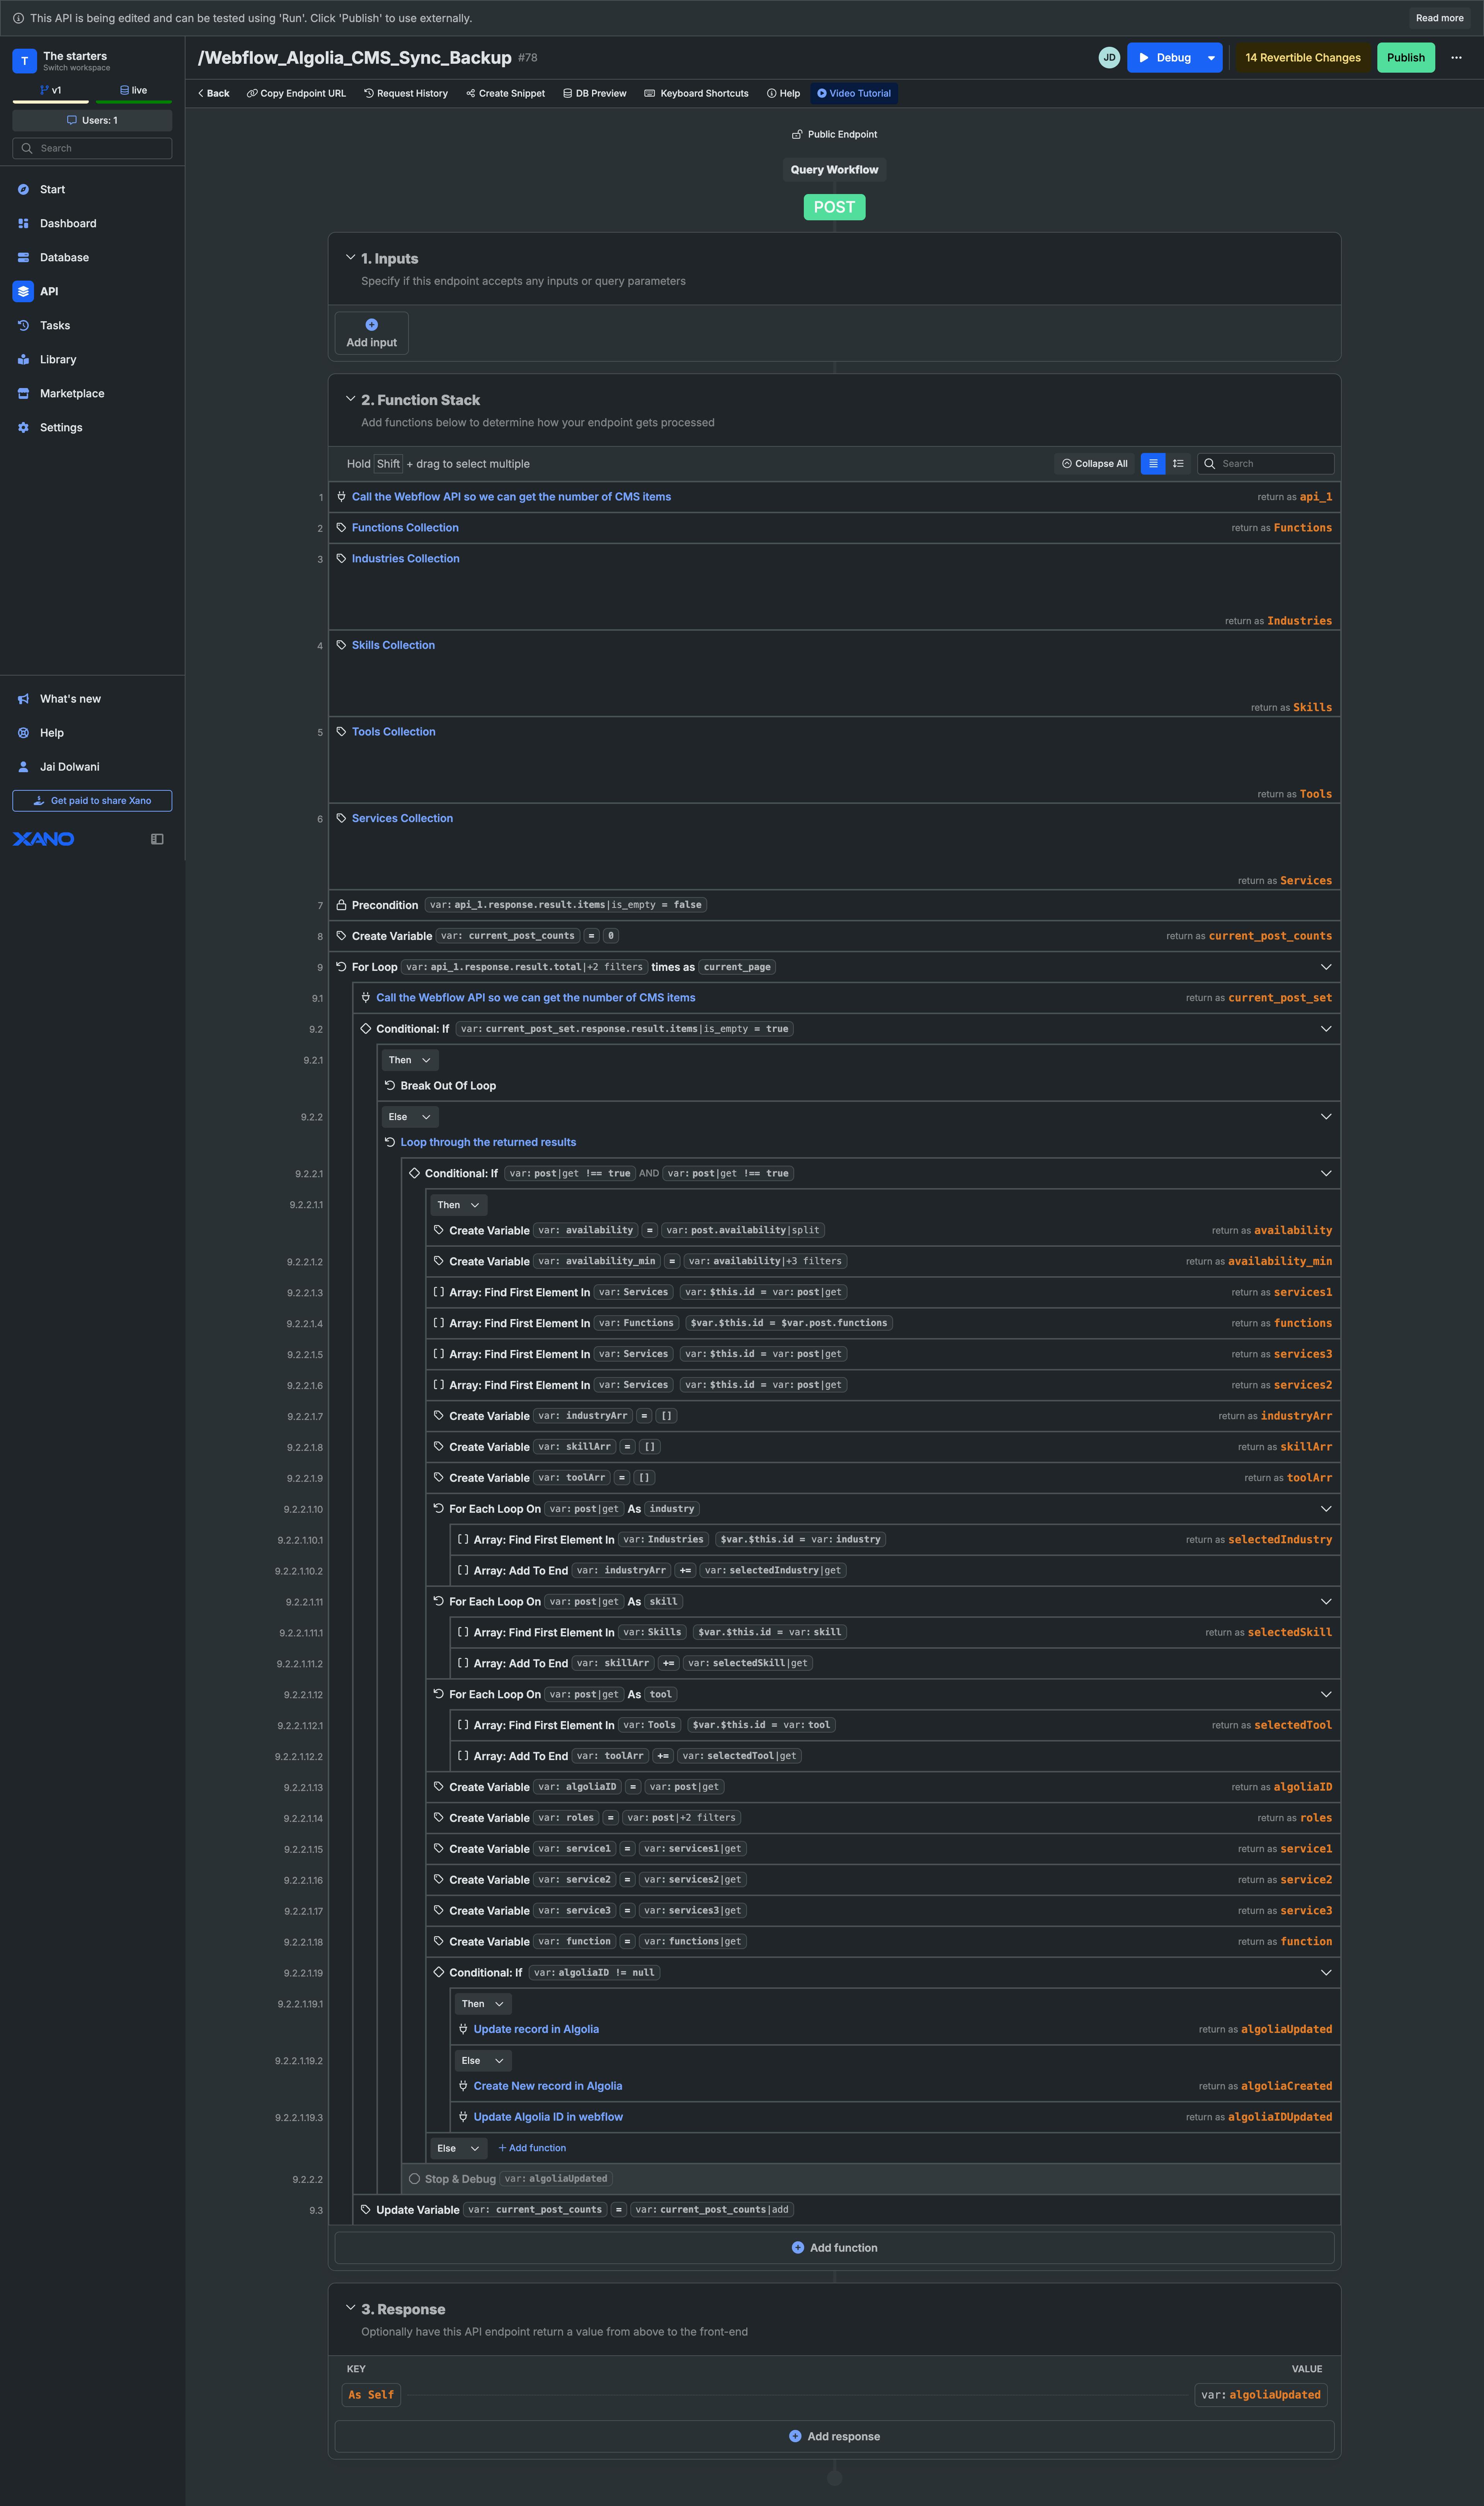This screenshot has height=2506, width=1484.
Task: Click the Users: 1 indicator
Action: coord(92,120)
